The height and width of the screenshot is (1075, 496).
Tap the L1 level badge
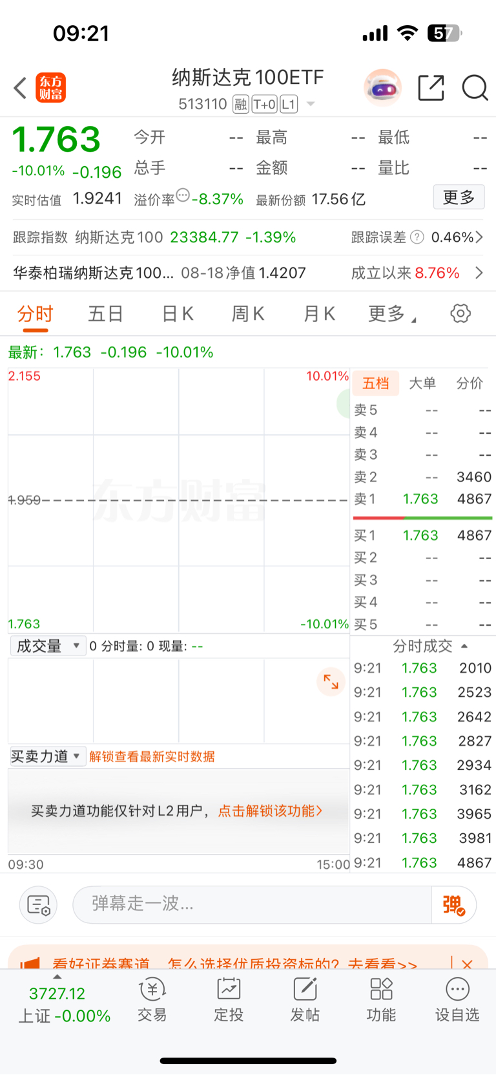pyautogui.click(x=289, y=104)
